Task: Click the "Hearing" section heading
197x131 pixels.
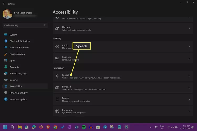Action: pos(57,38)
